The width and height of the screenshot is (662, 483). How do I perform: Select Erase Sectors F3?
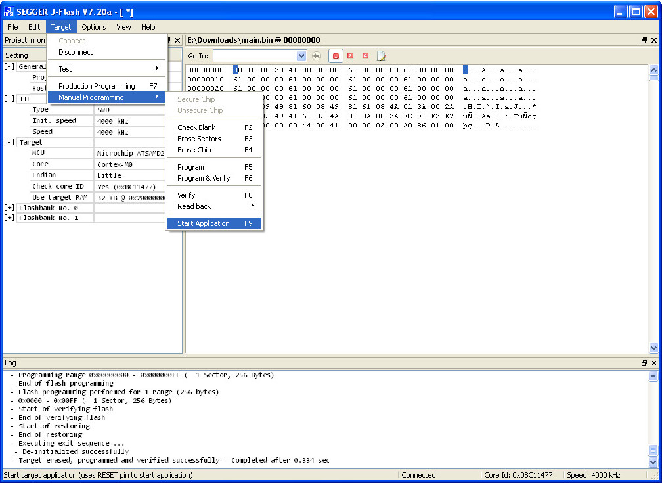(213, 139)
